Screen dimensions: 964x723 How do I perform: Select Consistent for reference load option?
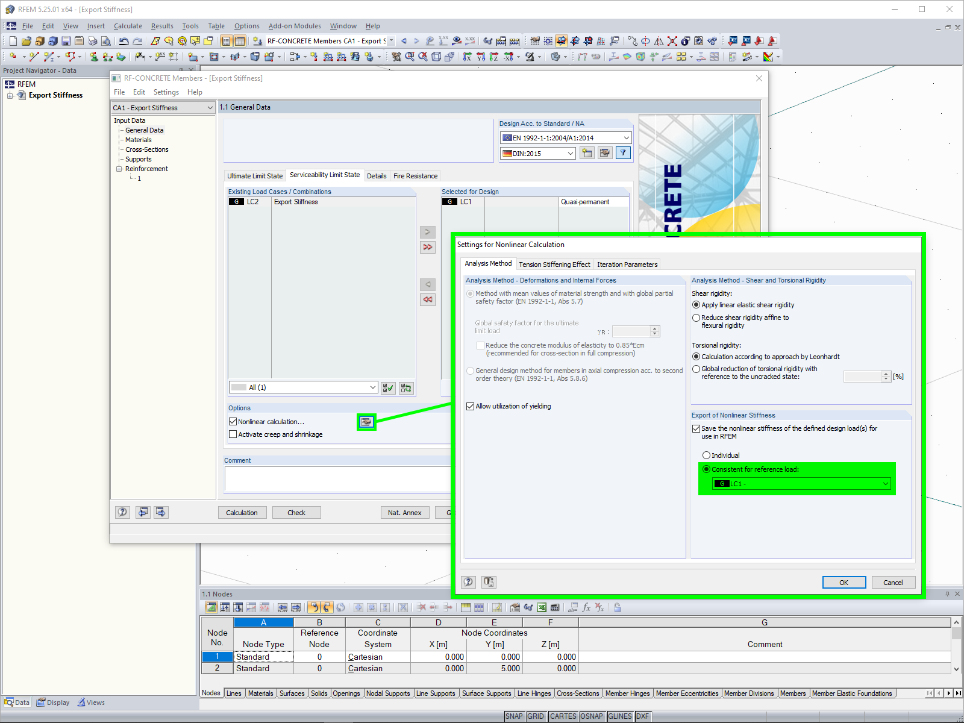[706, 469]
